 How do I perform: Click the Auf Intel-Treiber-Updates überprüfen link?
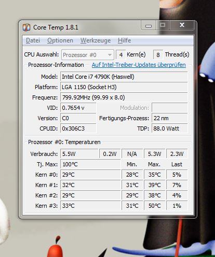pyautogui.click(x=139, y=65)
